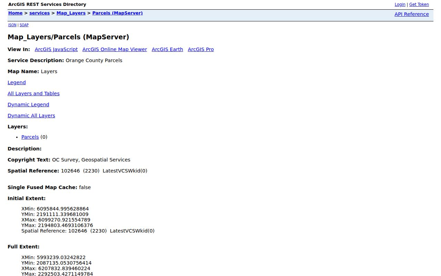Open the Legend link
This screenshot has width=441, height=276.
(x=17, y=82)
